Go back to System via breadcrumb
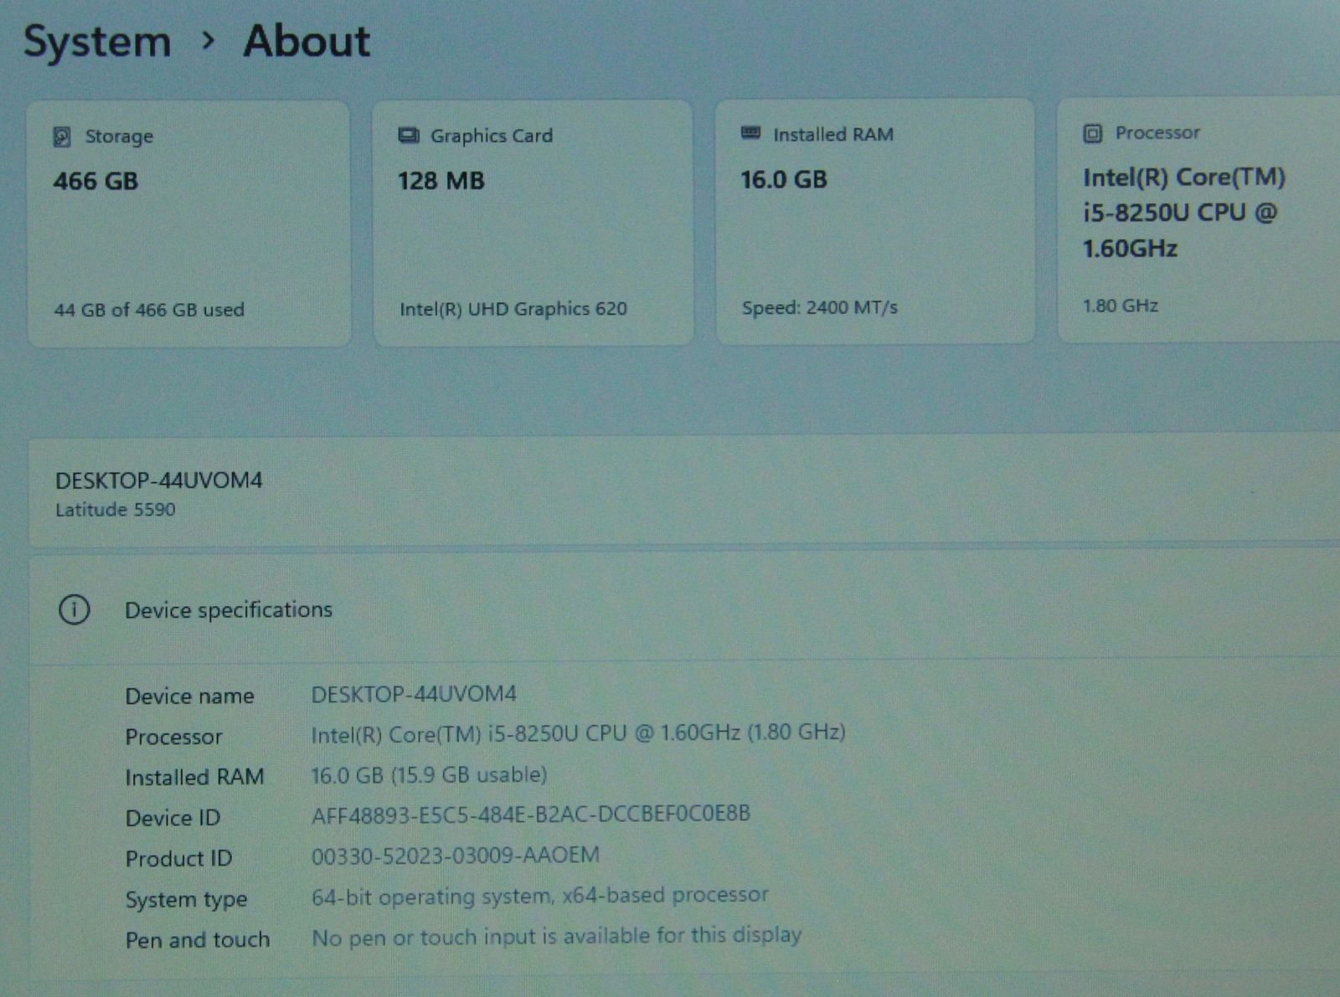The width and height of the screenshot is (1340, 997). [97, 42]
